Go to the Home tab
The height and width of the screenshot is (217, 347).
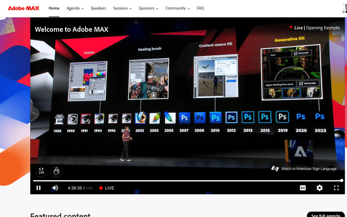coord(54,8)
